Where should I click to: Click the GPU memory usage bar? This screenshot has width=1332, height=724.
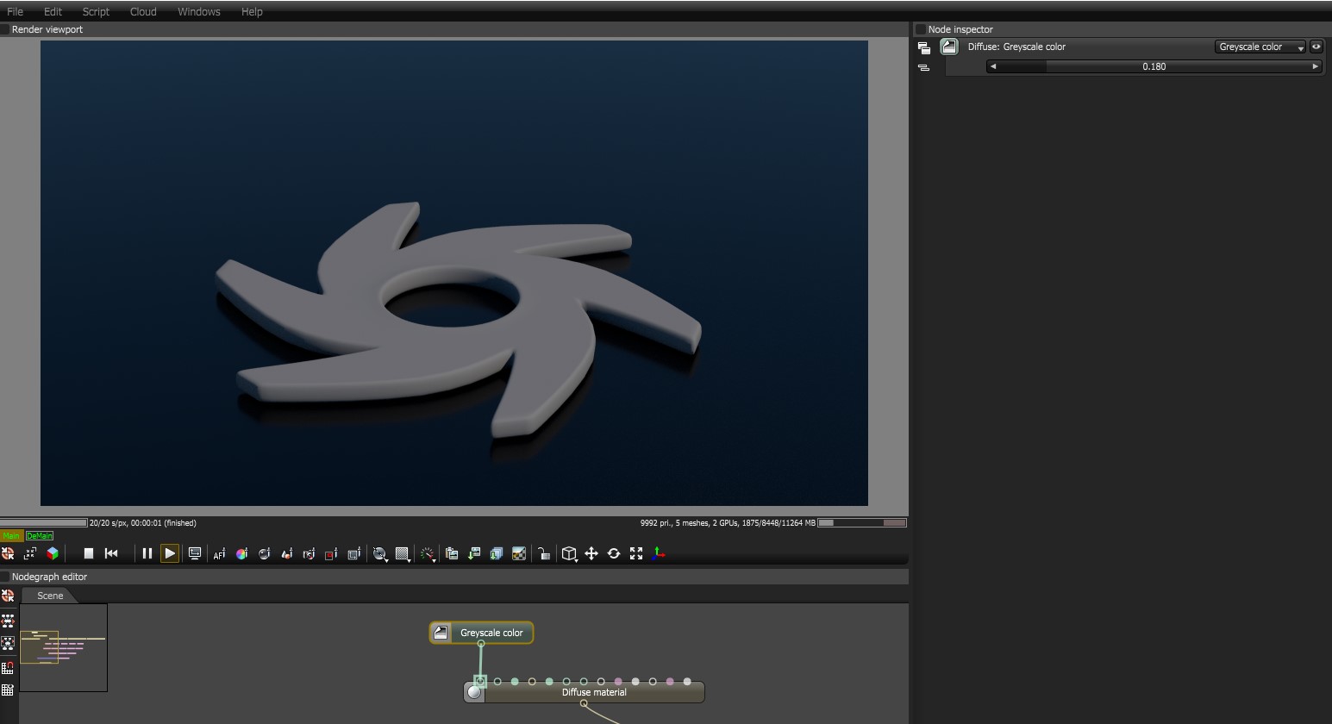[x=861, y=522]
